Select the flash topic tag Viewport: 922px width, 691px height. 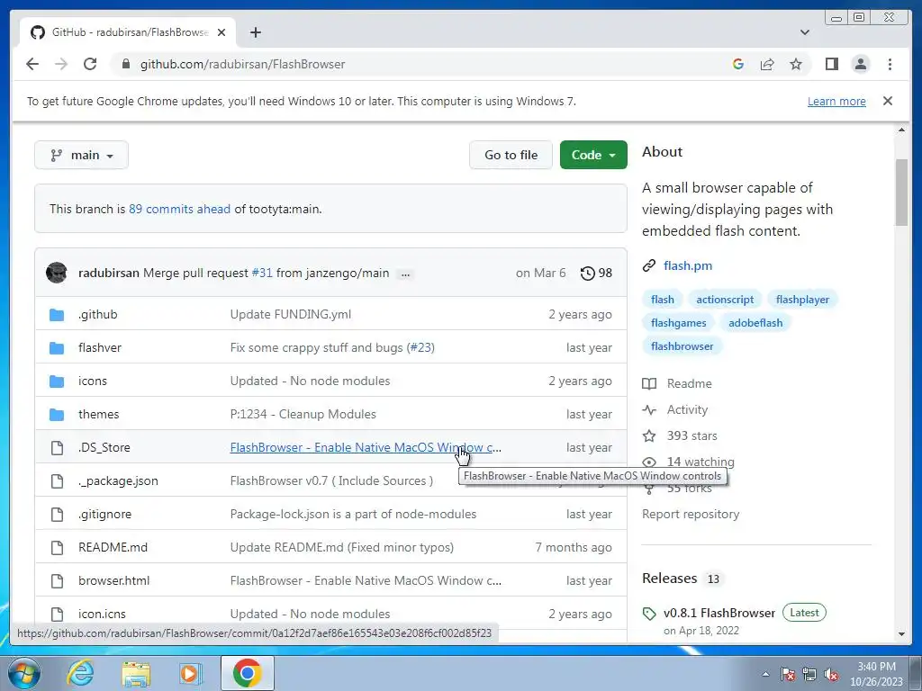662,300
